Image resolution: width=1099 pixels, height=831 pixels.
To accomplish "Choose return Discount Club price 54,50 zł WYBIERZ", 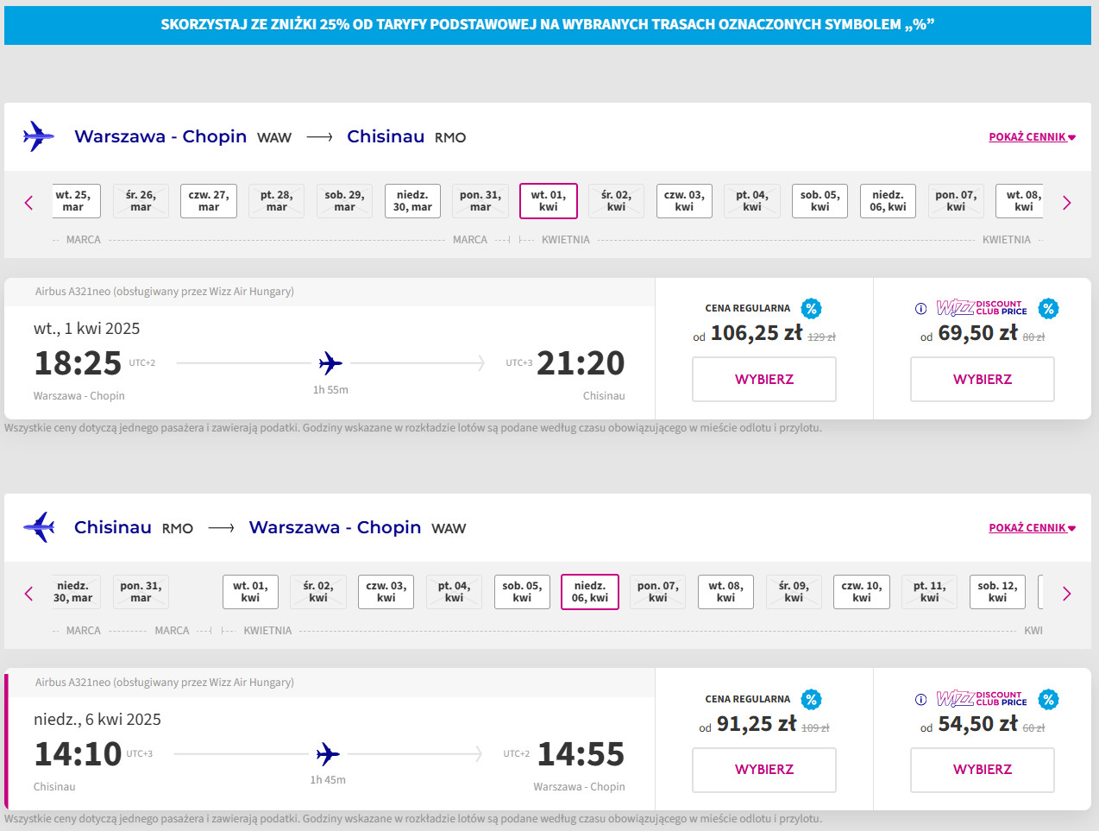I will (x=982, y=770).
